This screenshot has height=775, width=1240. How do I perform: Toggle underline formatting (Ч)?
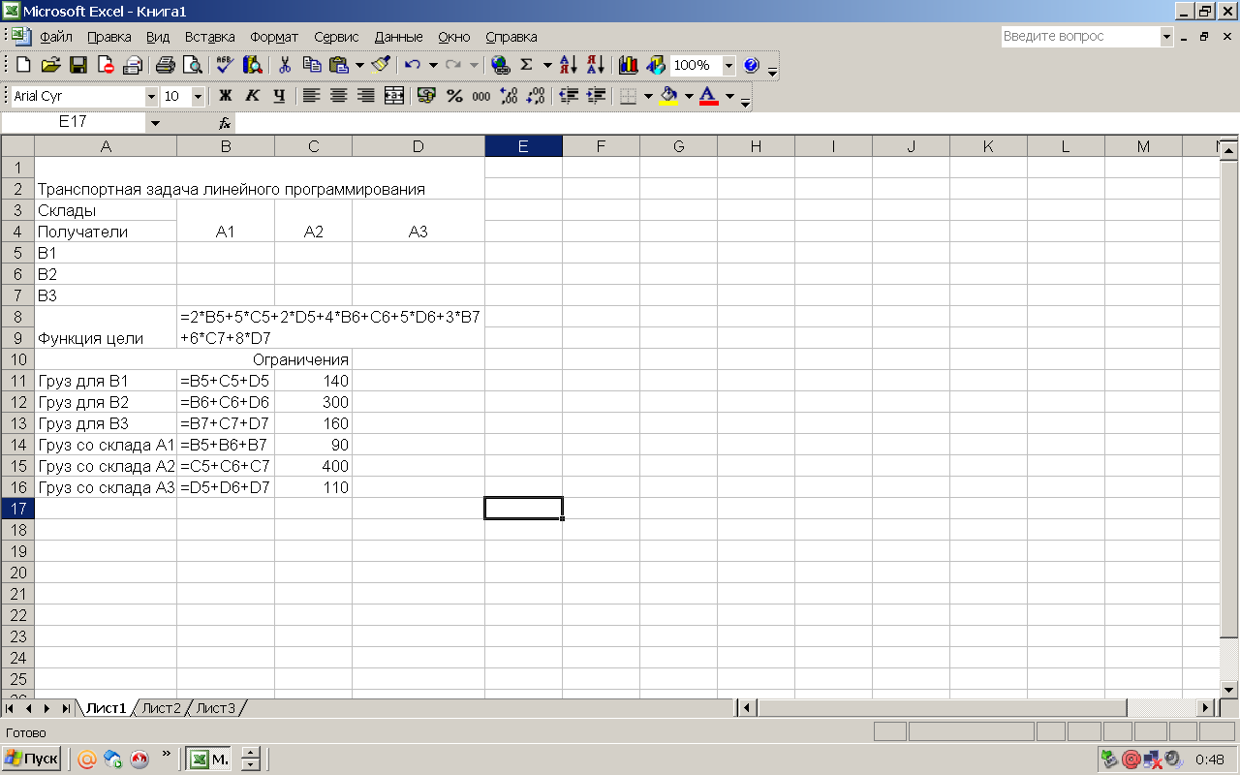point(279,96)
